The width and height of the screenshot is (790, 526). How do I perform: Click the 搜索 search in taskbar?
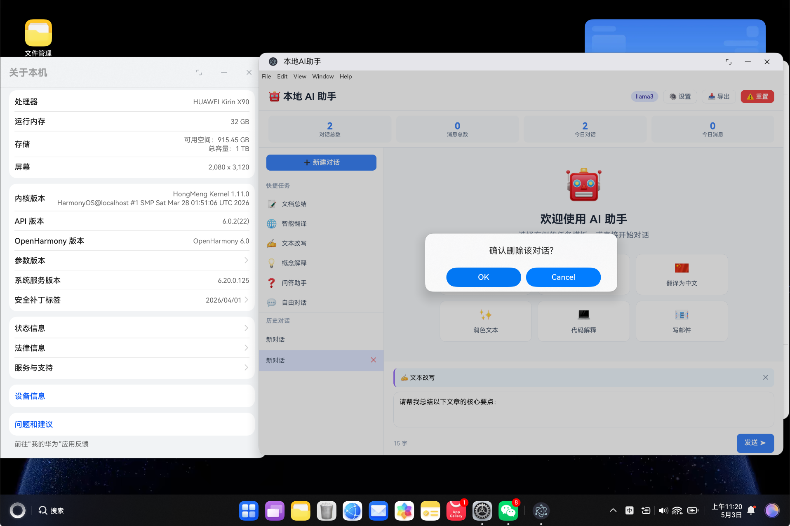click(51, 510)
